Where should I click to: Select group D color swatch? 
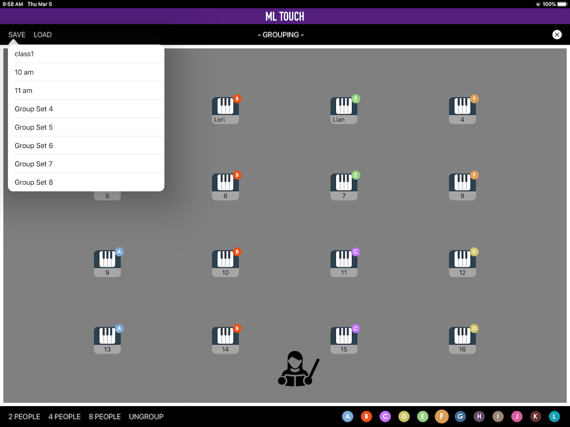tap(404, 417)
